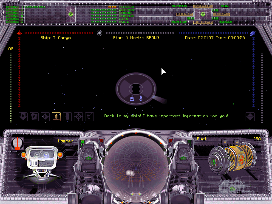Image resolution: width=272 pixels, height=204 pixels.
Task: Click the RADAR label in energy panel
Action: [x=226, y=23]
